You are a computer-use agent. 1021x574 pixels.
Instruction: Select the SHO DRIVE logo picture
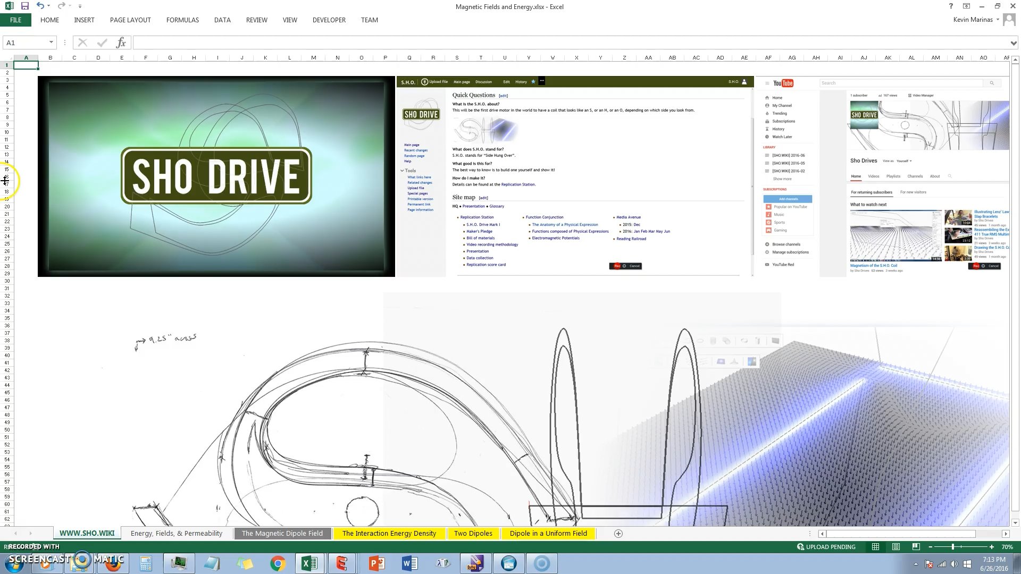pyautogui.click(x=216, y=176)
